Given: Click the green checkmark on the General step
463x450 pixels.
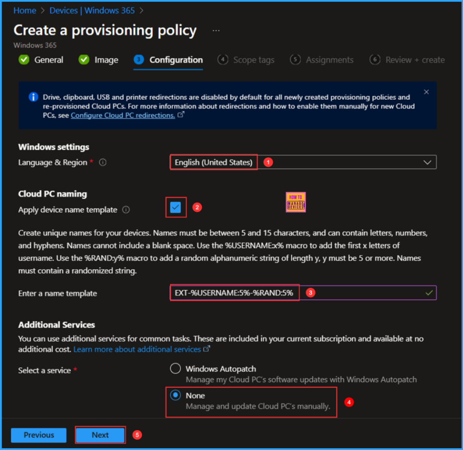Looking at the screenshot, I should (x=24, y=59).
